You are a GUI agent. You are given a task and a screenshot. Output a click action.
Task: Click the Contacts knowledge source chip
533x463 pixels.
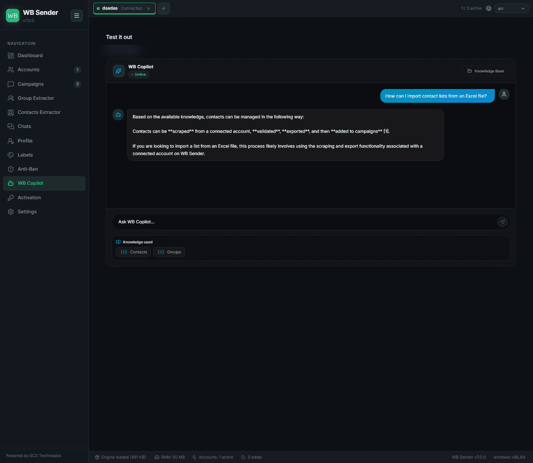pos(133,252)
